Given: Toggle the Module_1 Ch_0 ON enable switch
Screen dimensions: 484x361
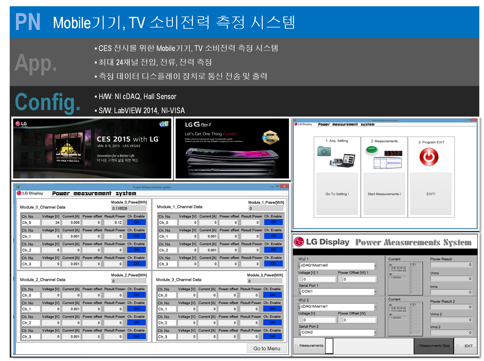Looking at the screenshot, I should pyautogui.click(x=273, y=222).
